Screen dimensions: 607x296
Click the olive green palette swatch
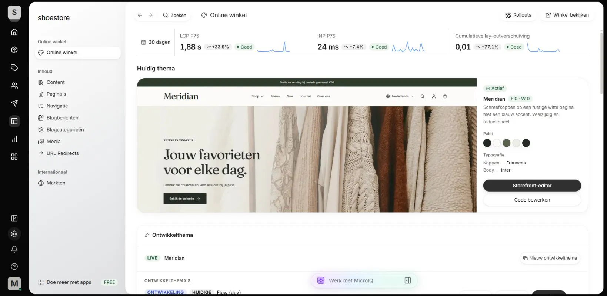(x=507, y=143)
